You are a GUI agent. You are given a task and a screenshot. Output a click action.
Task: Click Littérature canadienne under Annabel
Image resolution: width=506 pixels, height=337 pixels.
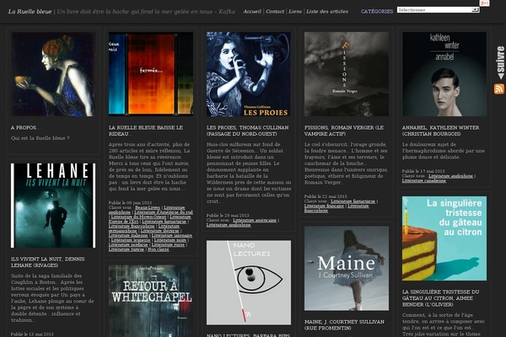[424, 181]
